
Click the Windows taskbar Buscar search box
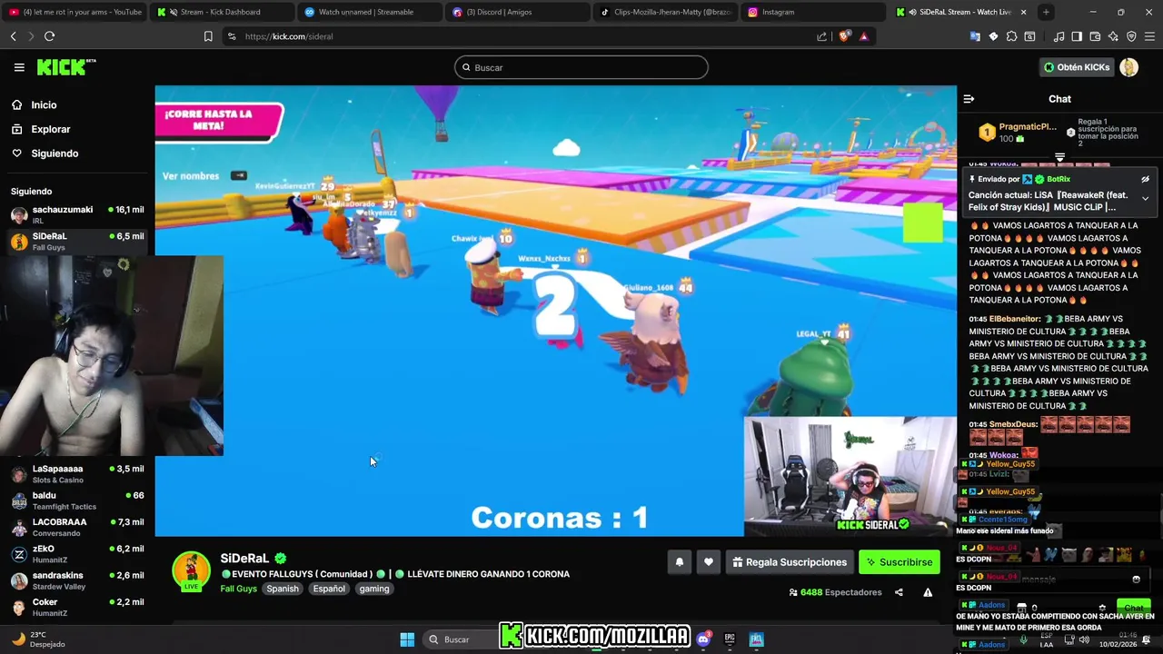point(461,639)
